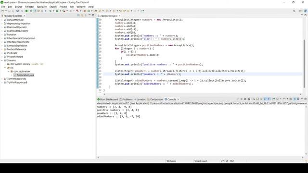Open the Window menu
The height and width of the screenshot is (173, 308).
click(81, 7)
